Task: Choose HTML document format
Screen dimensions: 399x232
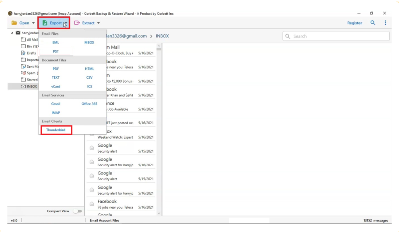Action: [89, 69]
